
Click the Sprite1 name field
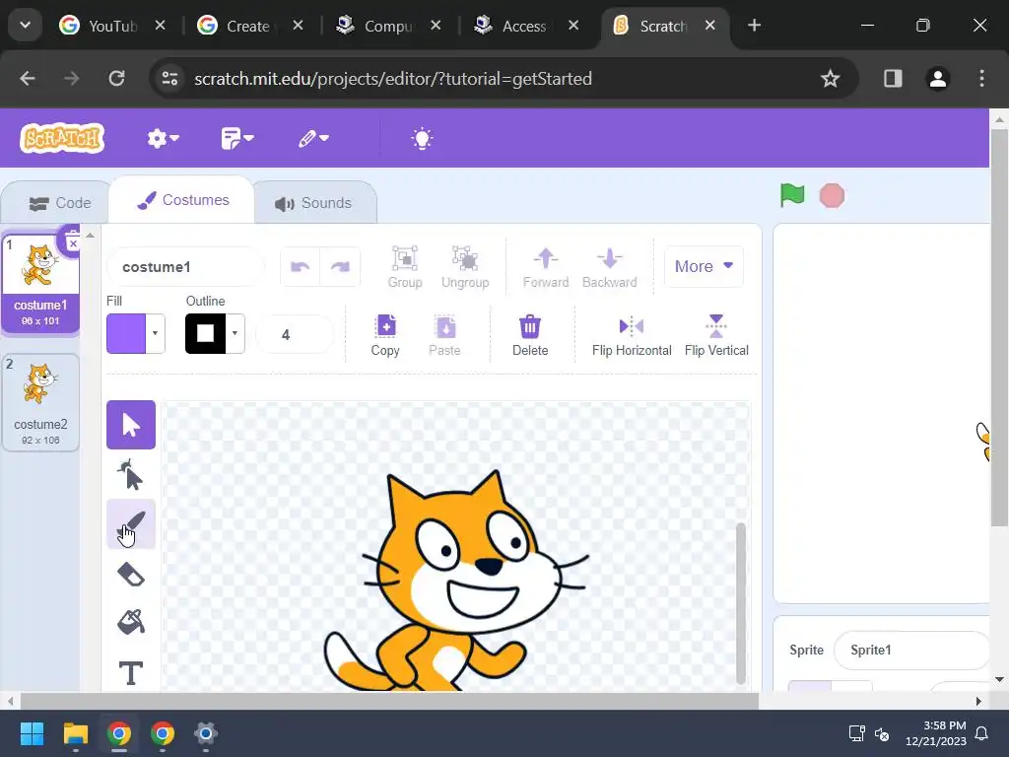(x=910, y=651)
